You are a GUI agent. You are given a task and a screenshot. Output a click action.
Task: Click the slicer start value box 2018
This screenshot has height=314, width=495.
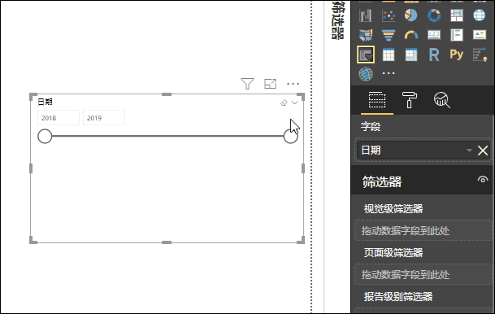(59, 117)
